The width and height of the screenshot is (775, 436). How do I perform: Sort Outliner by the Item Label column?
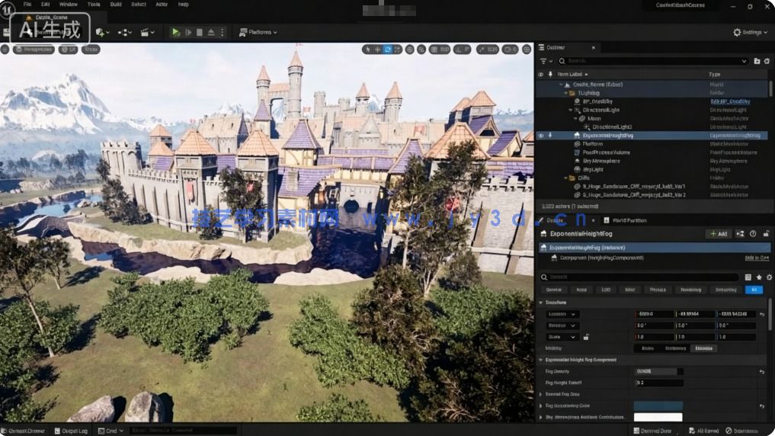569,75
